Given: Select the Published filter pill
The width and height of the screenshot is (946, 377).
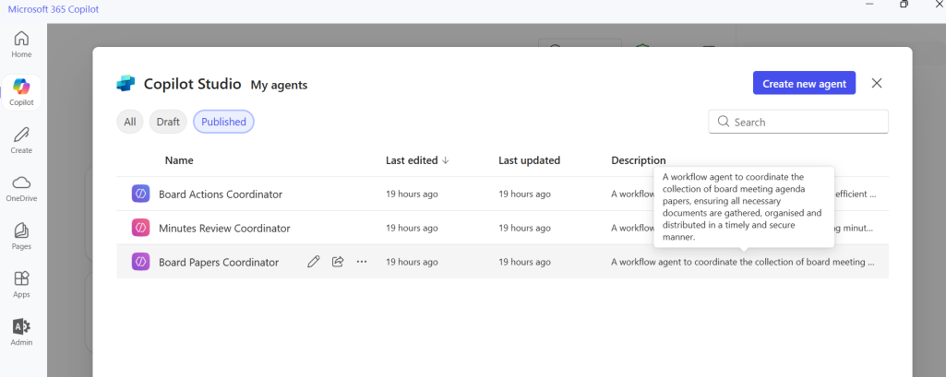Looking at the screenshot, I should point(223,122).
